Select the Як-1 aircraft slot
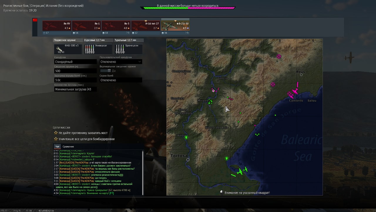The width and height of the screenshot is (376, 212). coord(87,26)
